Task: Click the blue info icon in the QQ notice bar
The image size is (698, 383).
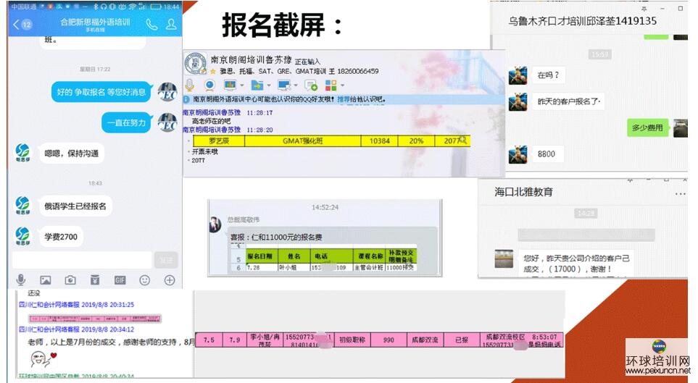Action: tap(187, 100)
